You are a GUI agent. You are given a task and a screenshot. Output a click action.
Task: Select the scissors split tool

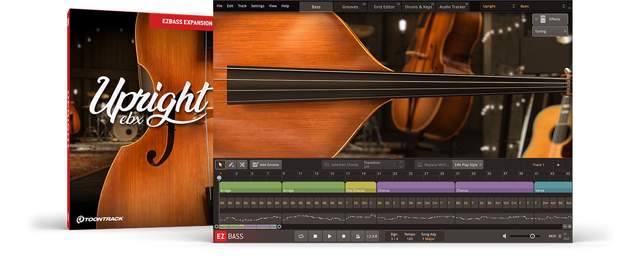(242, 165)
